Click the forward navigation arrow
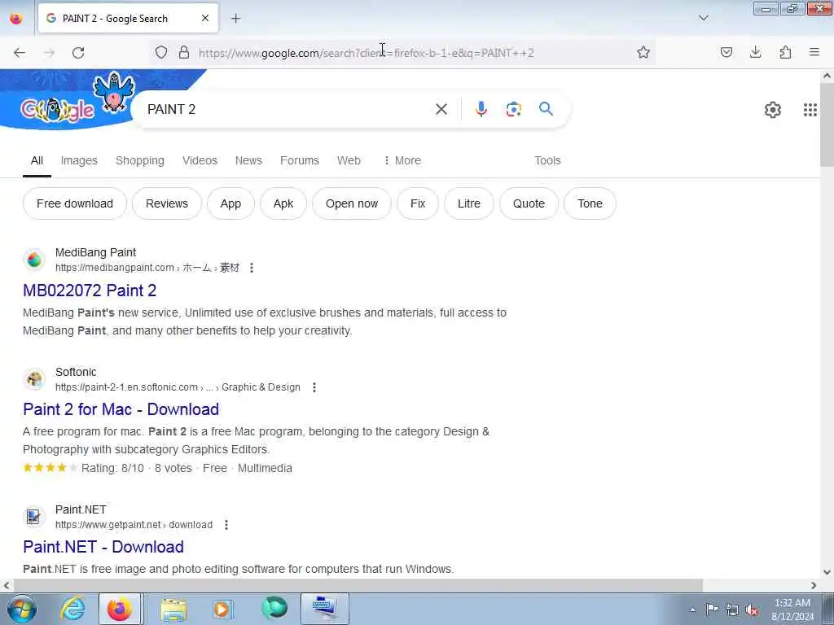 (x=49, y=53)
